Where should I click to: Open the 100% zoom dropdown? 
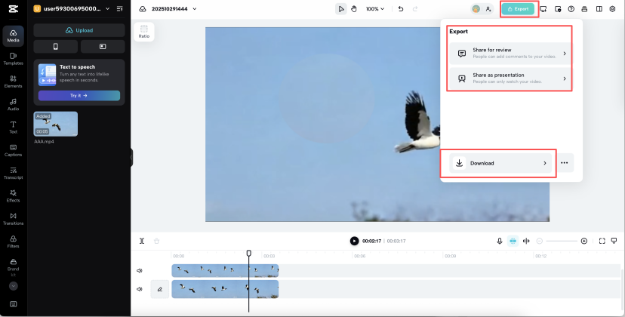pos(375,9)
